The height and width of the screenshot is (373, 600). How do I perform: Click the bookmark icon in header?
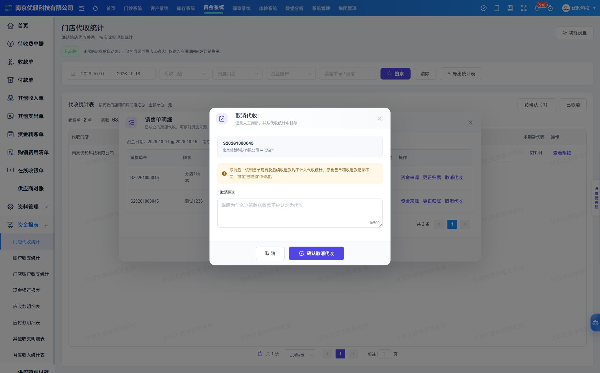pos(510,8)
